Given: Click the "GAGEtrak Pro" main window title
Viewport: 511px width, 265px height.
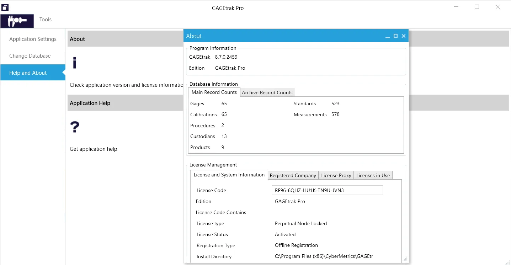Looking at the screenshot, I should (228, 8).
